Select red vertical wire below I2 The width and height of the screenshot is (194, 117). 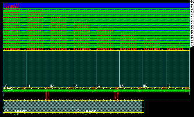[47, 96]
